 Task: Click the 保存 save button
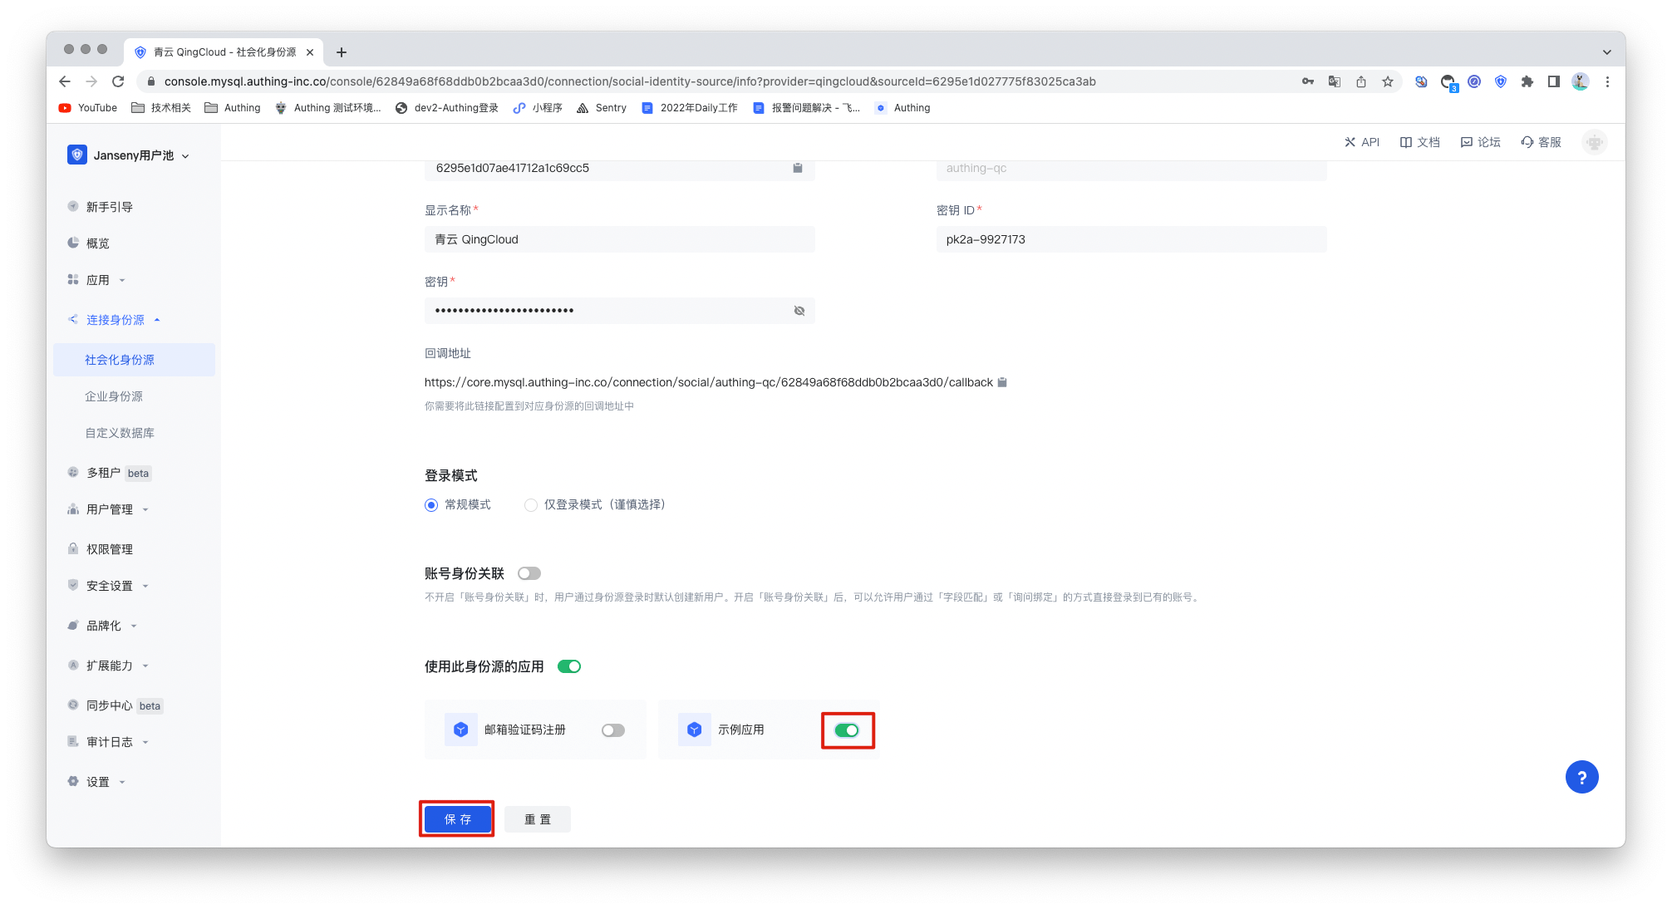tap(457, 819)
